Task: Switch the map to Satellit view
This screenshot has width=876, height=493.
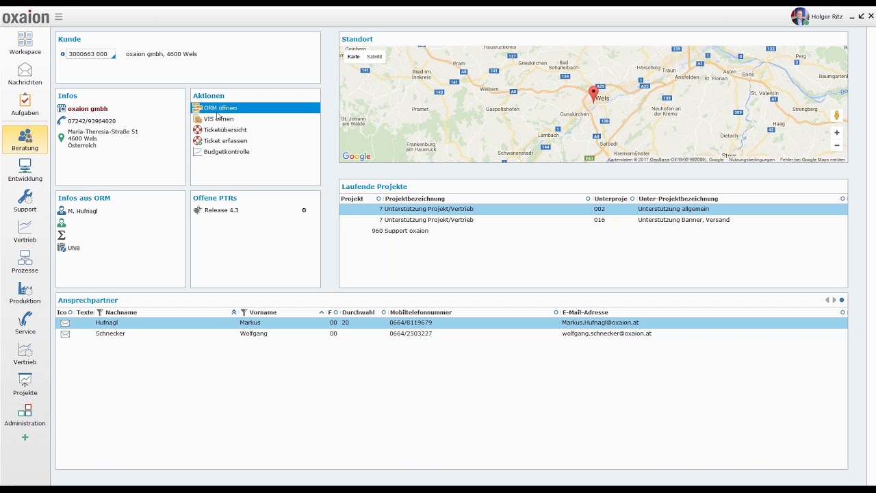Action: click(374, 57)
